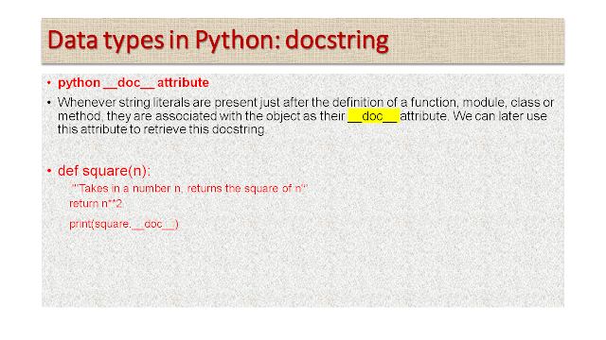Click the yellow highlighted '__doc__' word

point(373,115)
